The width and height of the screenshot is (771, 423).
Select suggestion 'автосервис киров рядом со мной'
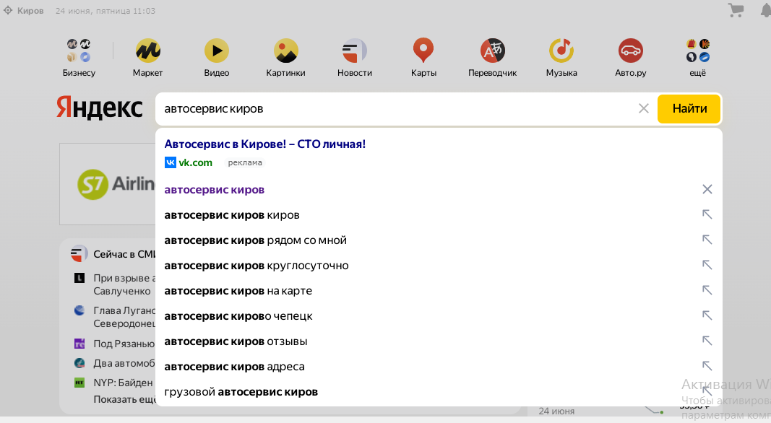coord(255,240)
